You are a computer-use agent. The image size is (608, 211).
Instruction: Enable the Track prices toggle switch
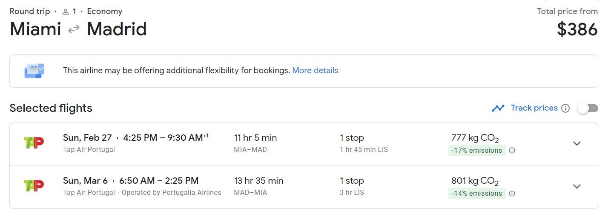(x=588, y=108)
